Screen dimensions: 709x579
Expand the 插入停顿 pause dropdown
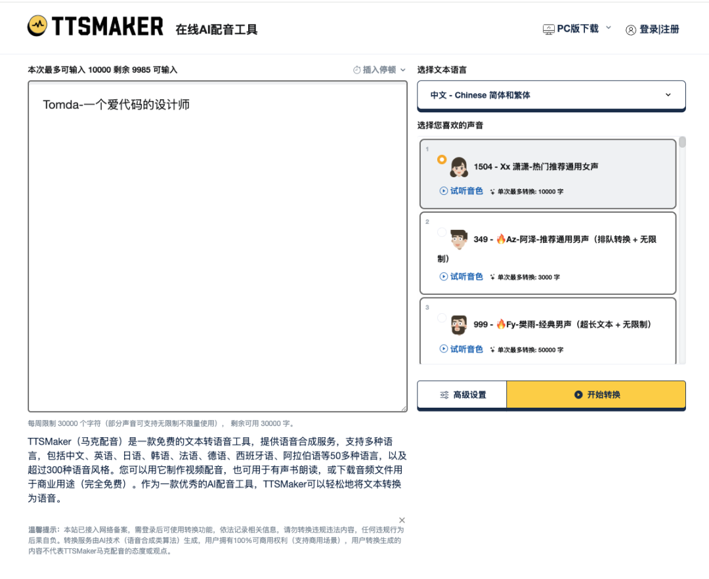[403, 70]
